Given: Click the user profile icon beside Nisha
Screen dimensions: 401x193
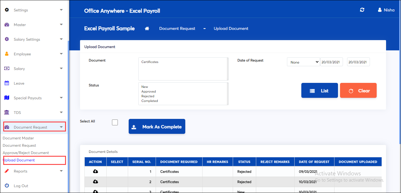Looking at the screenshot, I should [x=380, y=10].
